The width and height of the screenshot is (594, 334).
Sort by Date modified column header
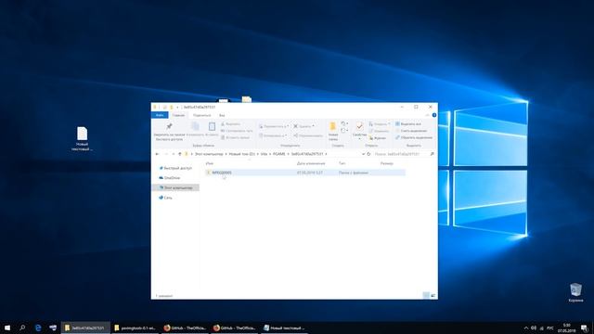[311, 163]
